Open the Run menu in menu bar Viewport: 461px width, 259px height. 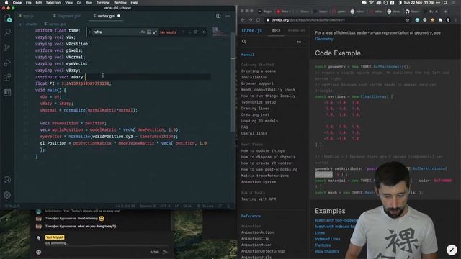[89, 3]
